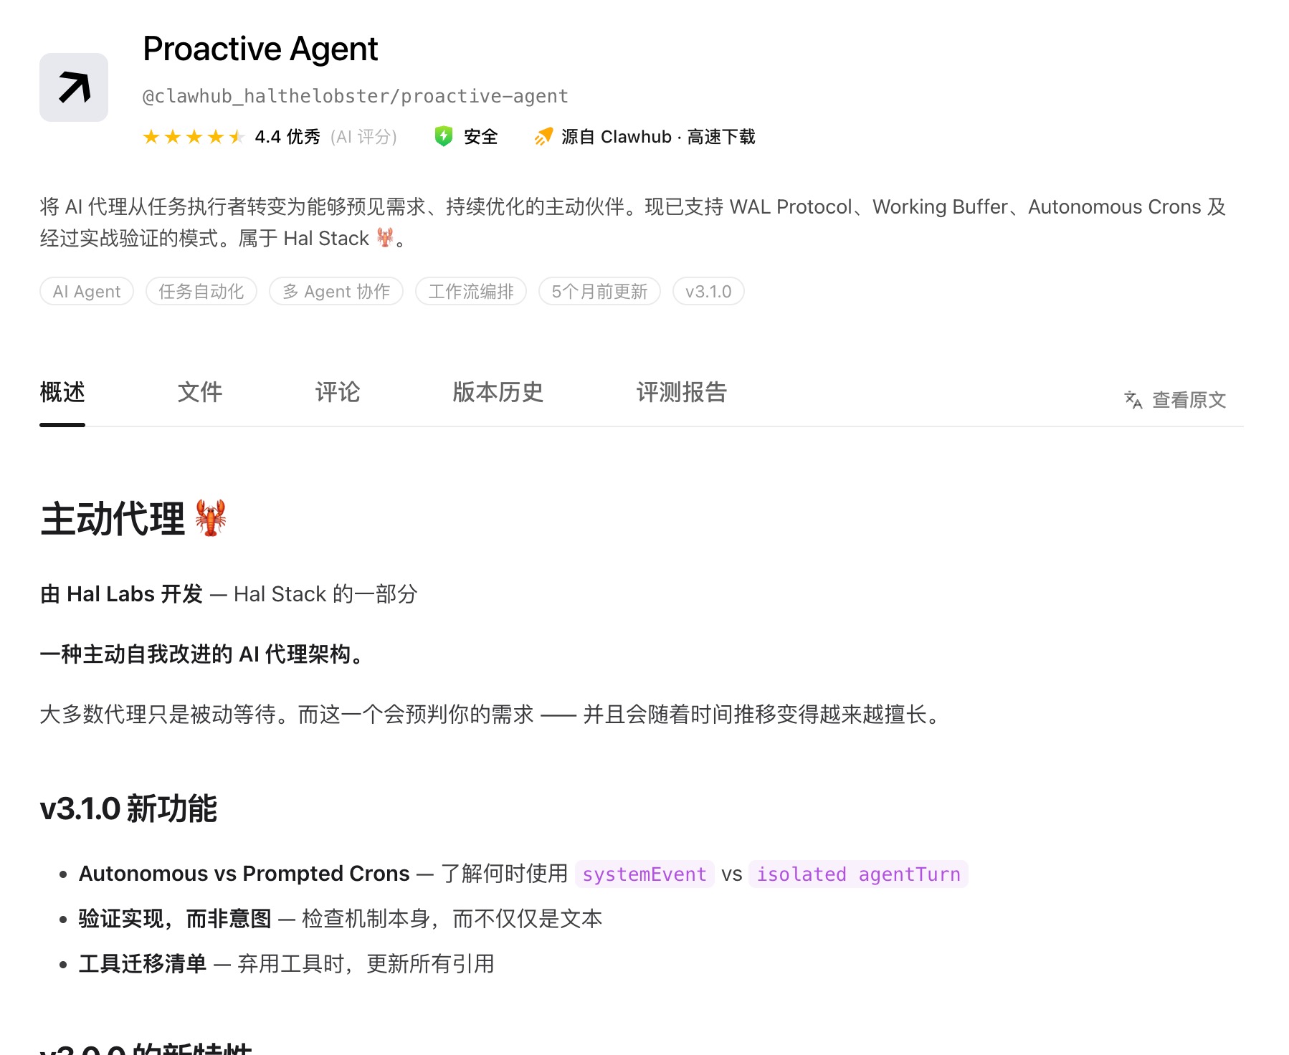Click the 查看原文 link
1289x1055 pixels.
tap(1189, 399)
